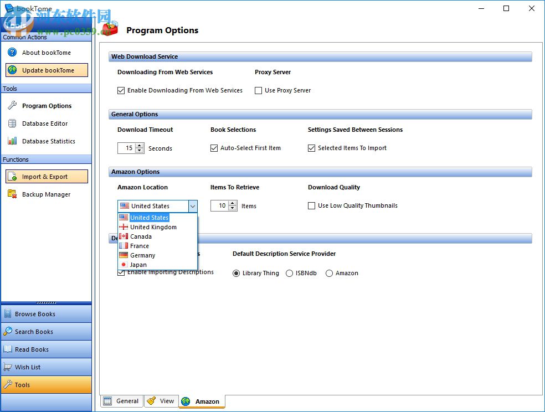Toggle Enable Downloading From Web Services checkbox
Screen dimensions: 545x412
(x=121, y=91)
